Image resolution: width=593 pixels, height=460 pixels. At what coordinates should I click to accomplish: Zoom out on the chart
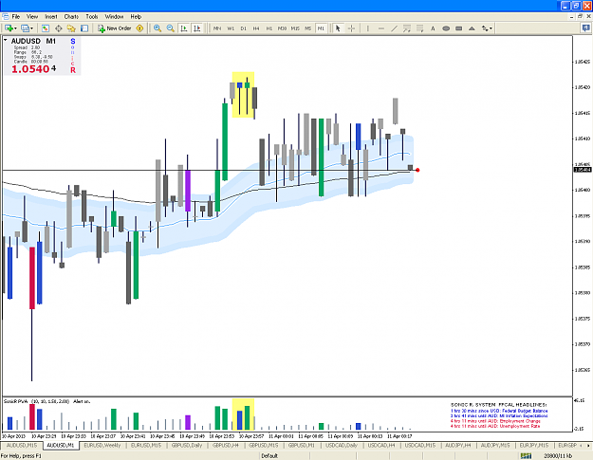point(171,28)
